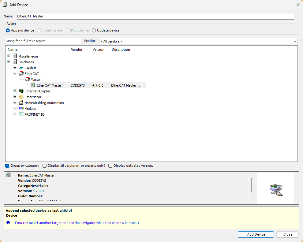Viewport: 303px width, 242px height.
Task: Expand the Miscellaneous tree node
Action: tap(9, 56)
